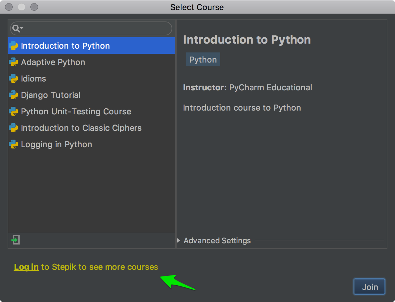395x302 pixels.
Task: Close the Select Course window
Action: coord(9,7)
